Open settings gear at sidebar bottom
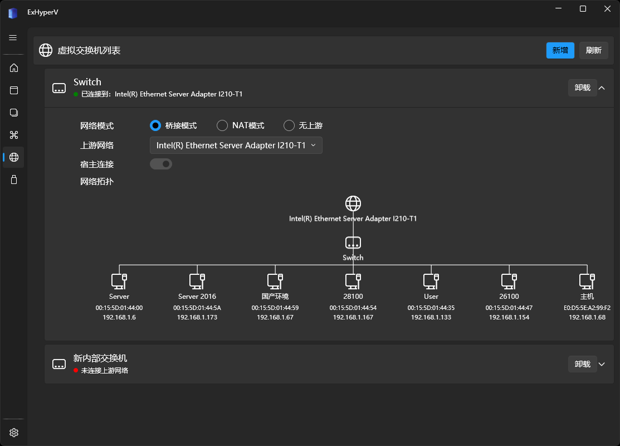This screenshot has height=446, width=620. click(14, 433)
